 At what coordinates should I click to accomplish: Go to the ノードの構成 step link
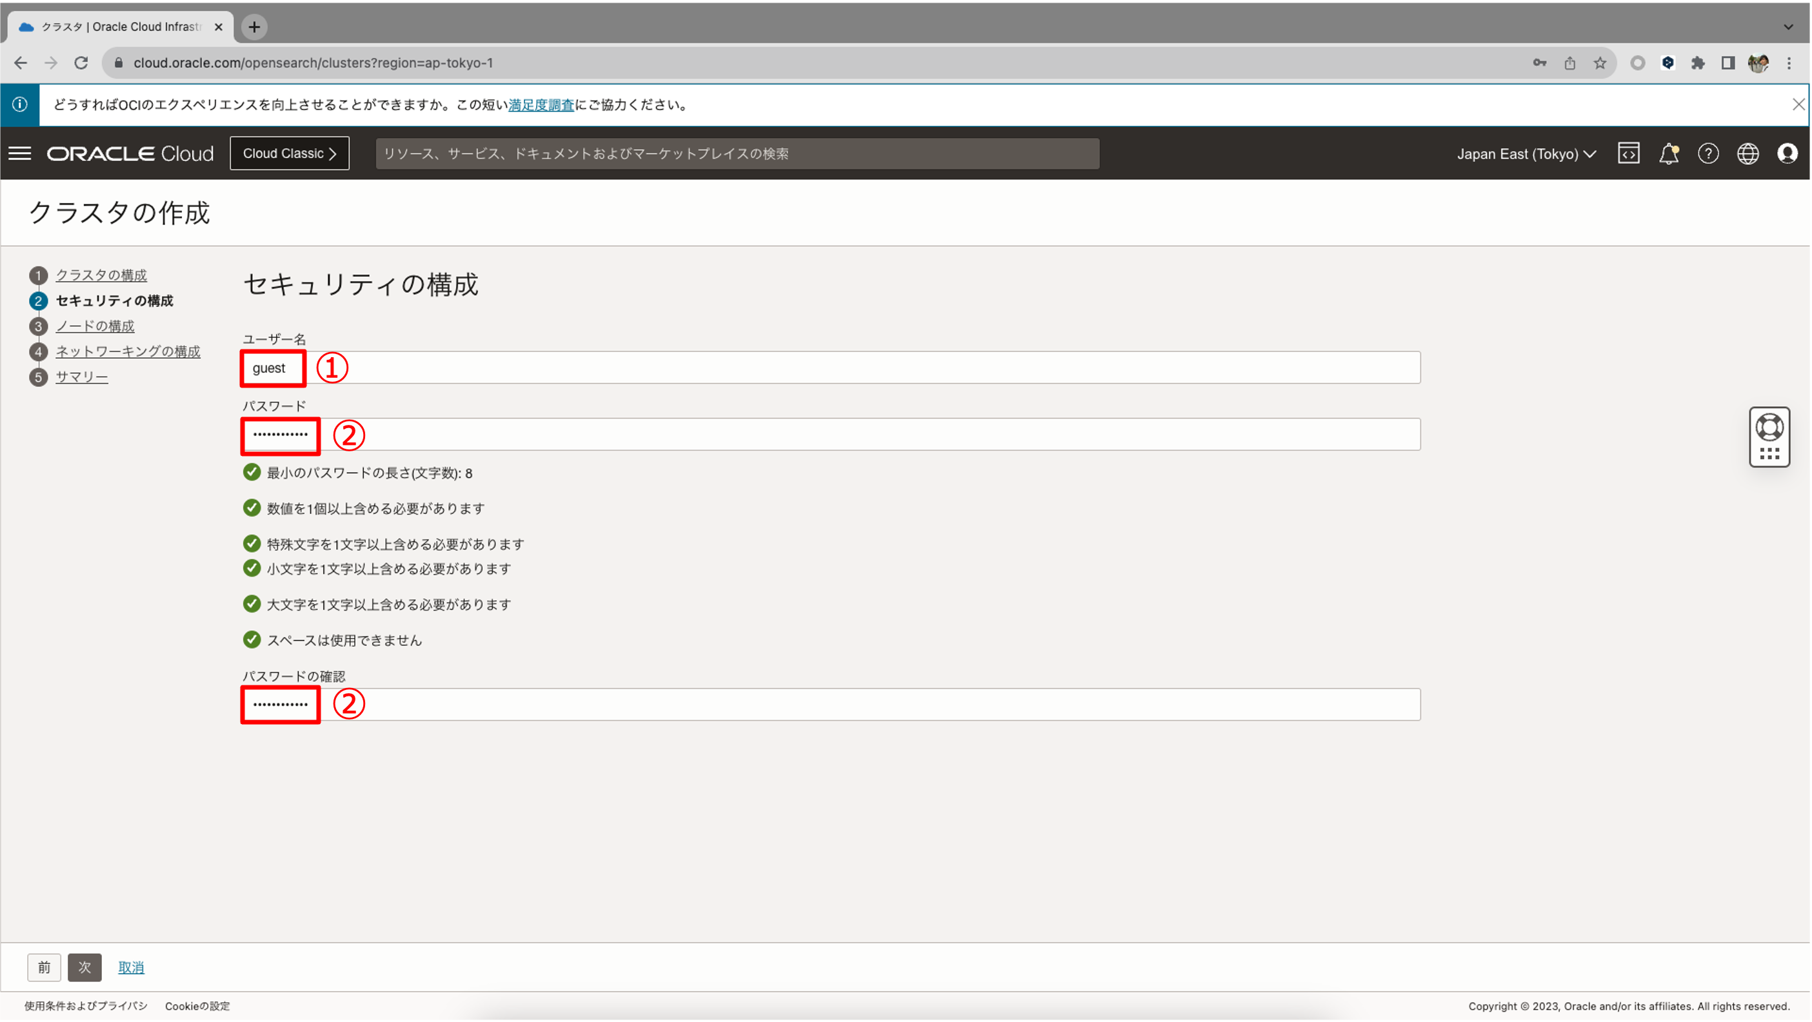coord(95,326)
